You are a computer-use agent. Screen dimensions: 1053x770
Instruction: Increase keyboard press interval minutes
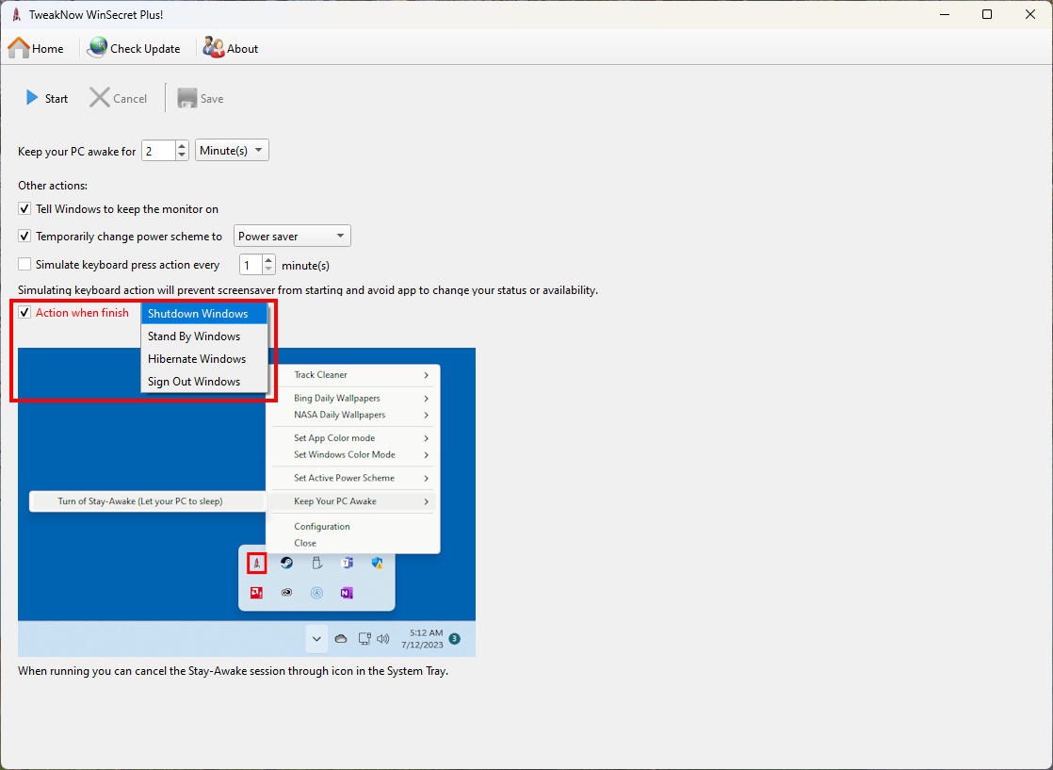point(268,260)
